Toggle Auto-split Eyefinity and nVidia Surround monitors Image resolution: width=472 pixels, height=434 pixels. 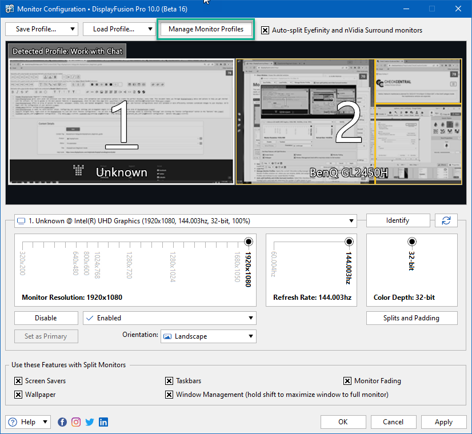(265, 30)
